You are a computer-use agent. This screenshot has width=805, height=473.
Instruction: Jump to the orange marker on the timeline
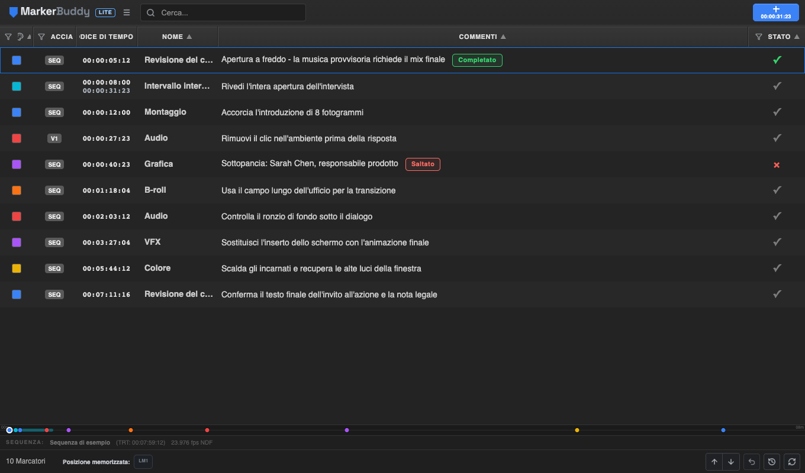(x=131, y=430)
